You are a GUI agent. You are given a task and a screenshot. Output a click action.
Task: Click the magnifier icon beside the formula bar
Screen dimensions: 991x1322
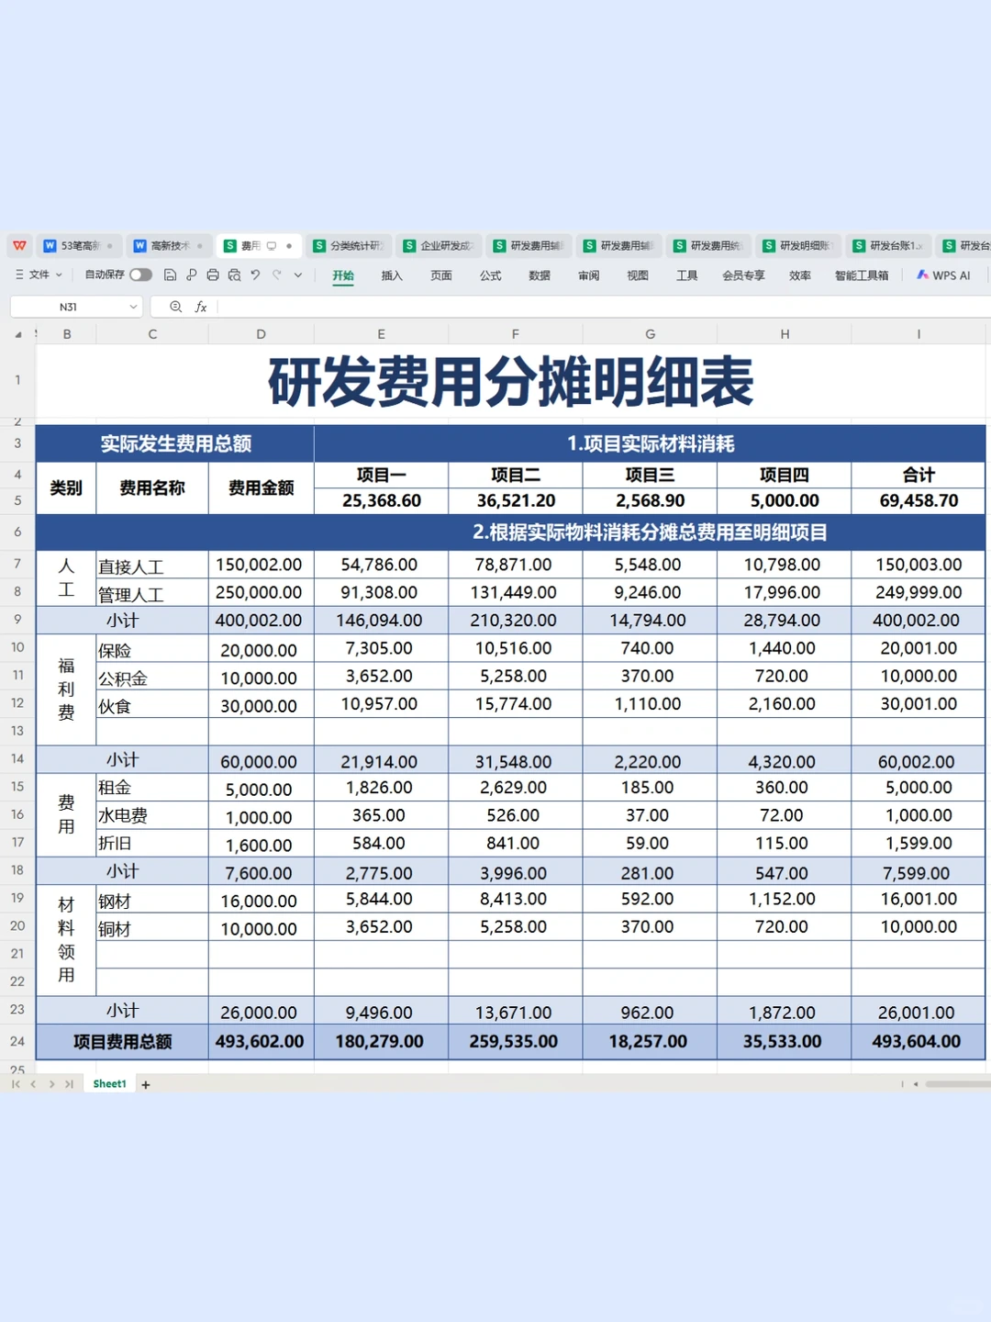coord(174,307)
